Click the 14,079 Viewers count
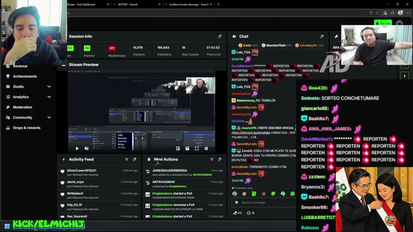The width and height of the screenshot is (413, 232). click(x=138, y=48)
